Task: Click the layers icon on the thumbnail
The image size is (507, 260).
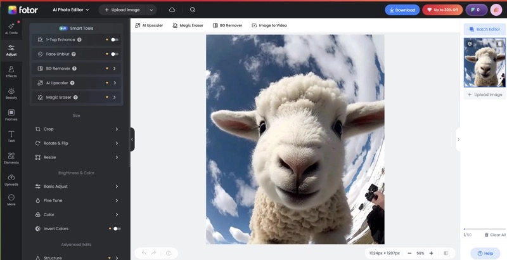Action: pos(470,44)
